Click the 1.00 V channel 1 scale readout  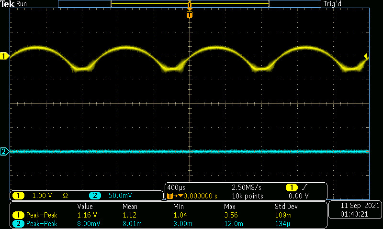[x=42, y=196]
